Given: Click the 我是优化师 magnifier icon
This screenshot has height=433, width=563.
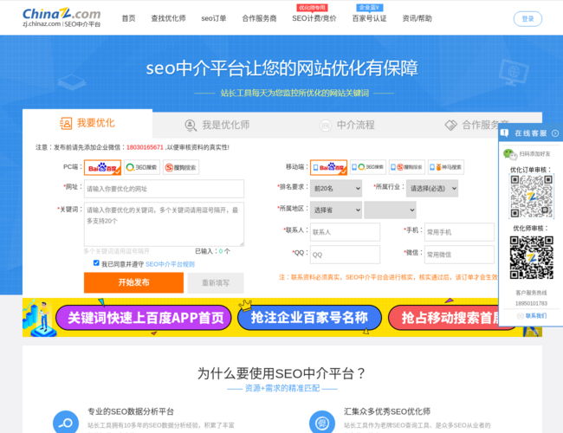Looking at the screenshot, I should coord(191,126).
